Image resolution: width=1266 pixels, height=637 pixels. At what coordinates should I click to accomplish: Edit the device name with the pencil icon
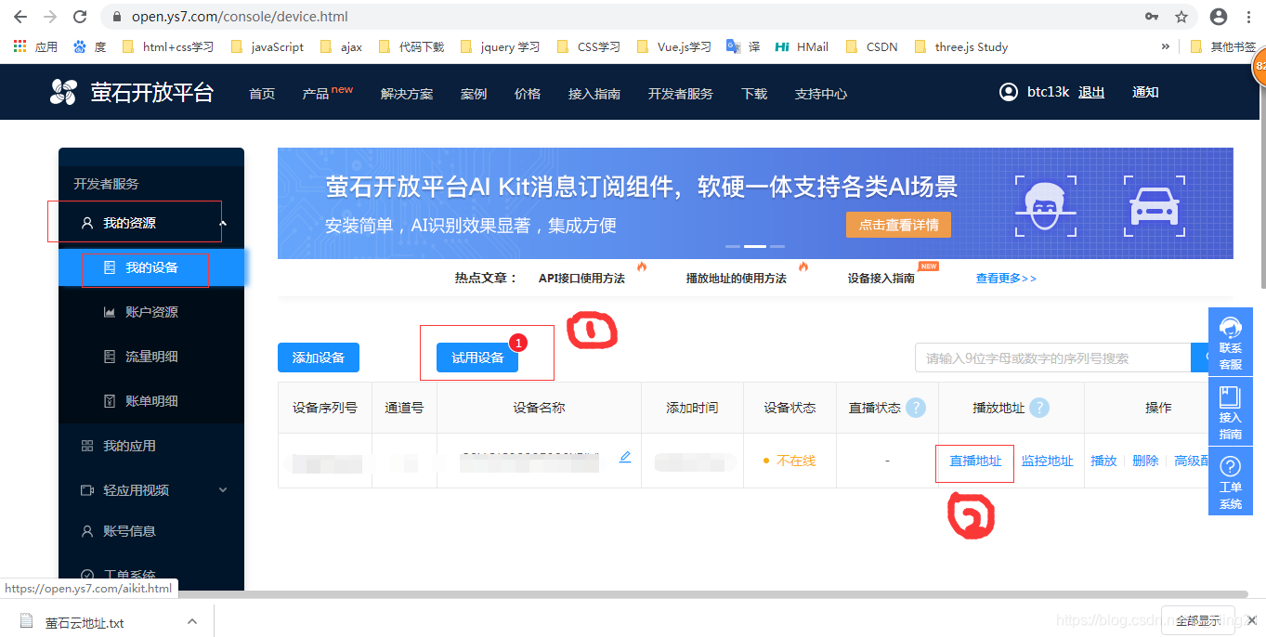[624, 457]
